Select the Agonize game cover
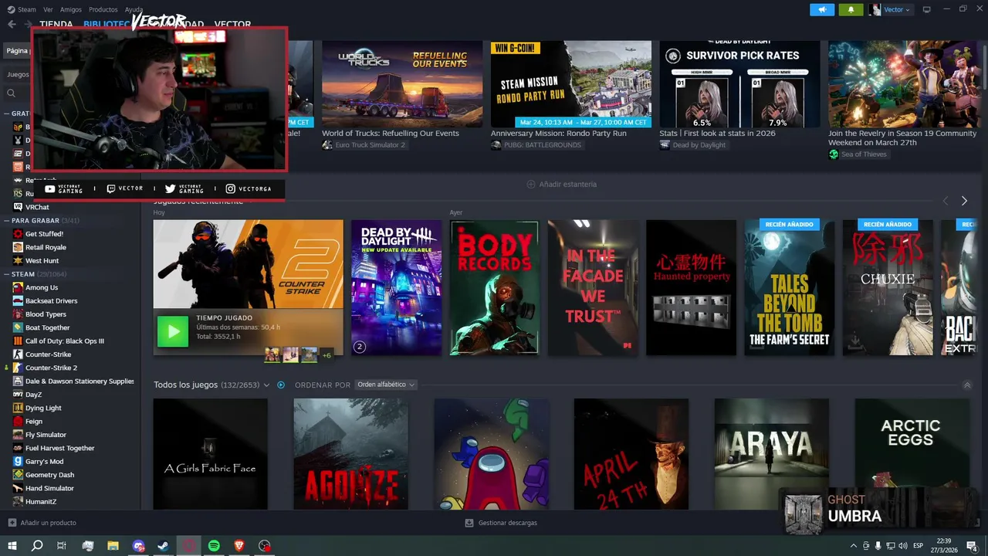The width and height of the screenshot is (988, 556). pyautogui.click(x=351, y=454)
